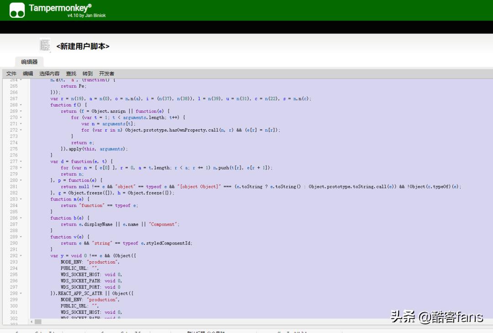Collapse function v fold at line 289
Screen dimensions: 493x333
(21, 237)
